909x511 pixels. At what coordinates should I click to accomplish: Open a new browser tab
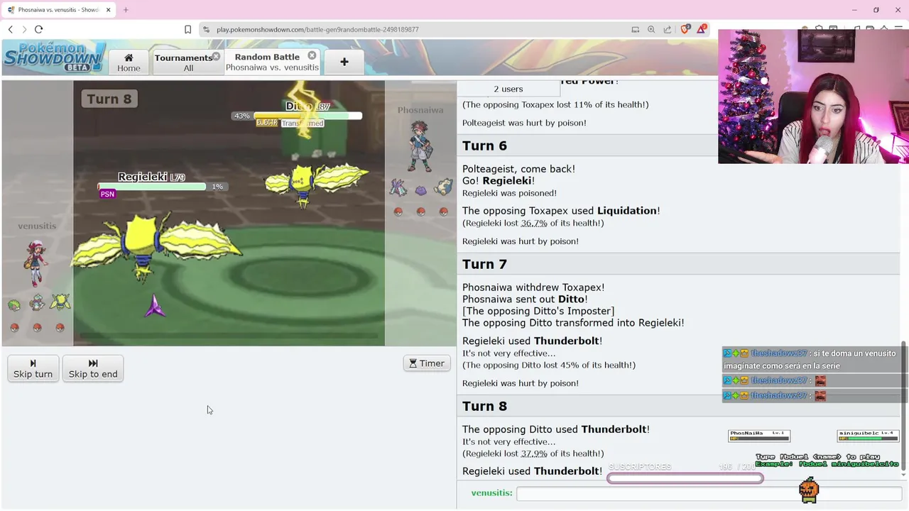tap(126, 10)
